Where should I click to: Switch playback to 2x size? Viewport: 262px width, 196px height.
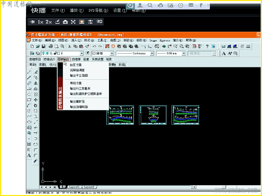point(48,22)
